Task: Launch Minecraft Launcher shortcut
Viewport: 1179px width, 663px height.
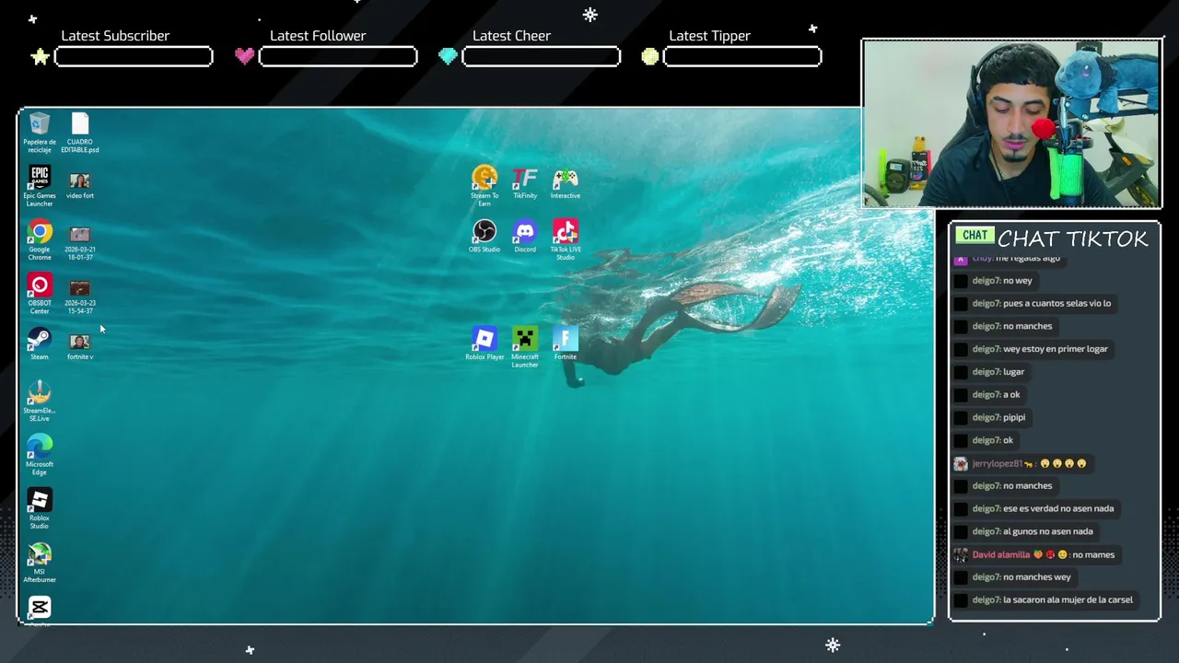Action: 525,347
